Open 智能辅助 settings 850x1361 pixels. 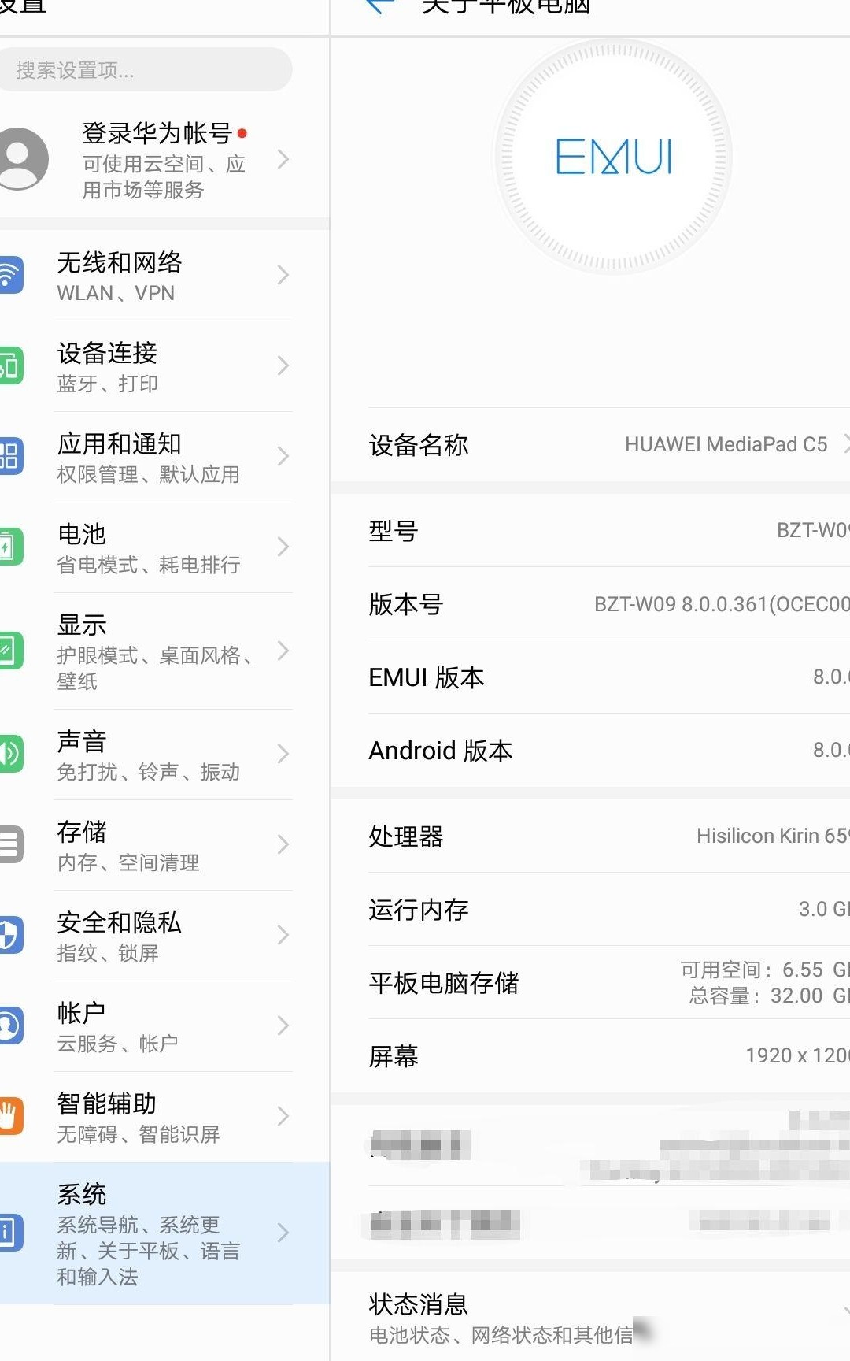(x=164, y=1116)
